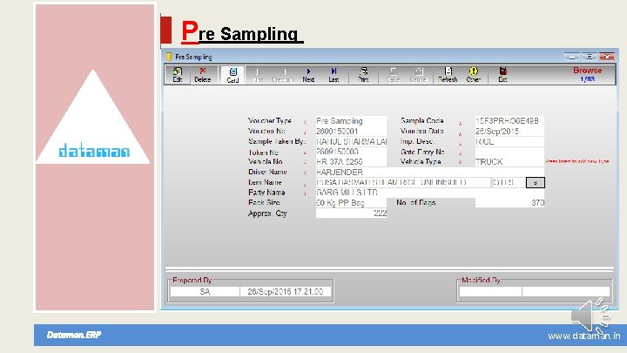This screenshot has height=353, width=627.
Task: Click the Pack Size field
Action: click(351, 203)
